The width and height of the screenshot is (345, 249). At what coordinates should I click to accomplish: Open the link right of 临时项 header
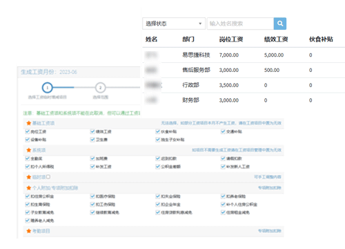point(268,177)
